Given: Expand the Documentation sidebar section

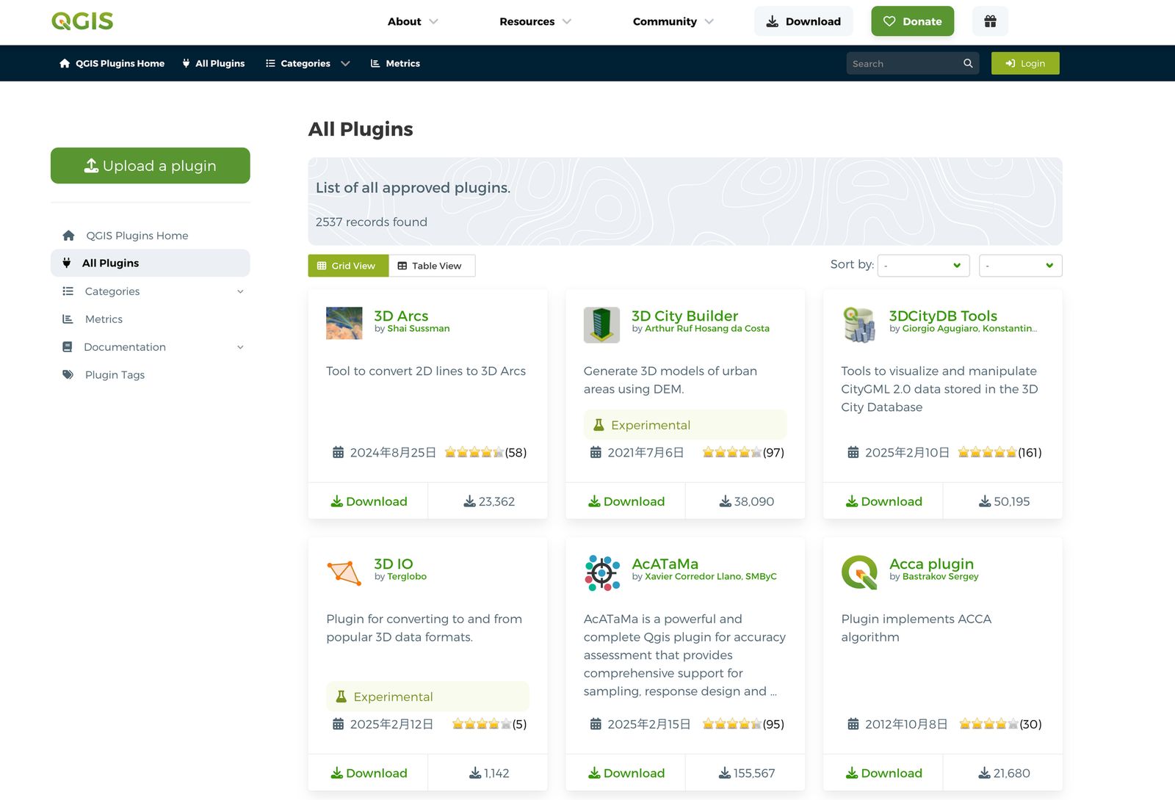Looking at the screenshot, I should (x=240, y=347).
